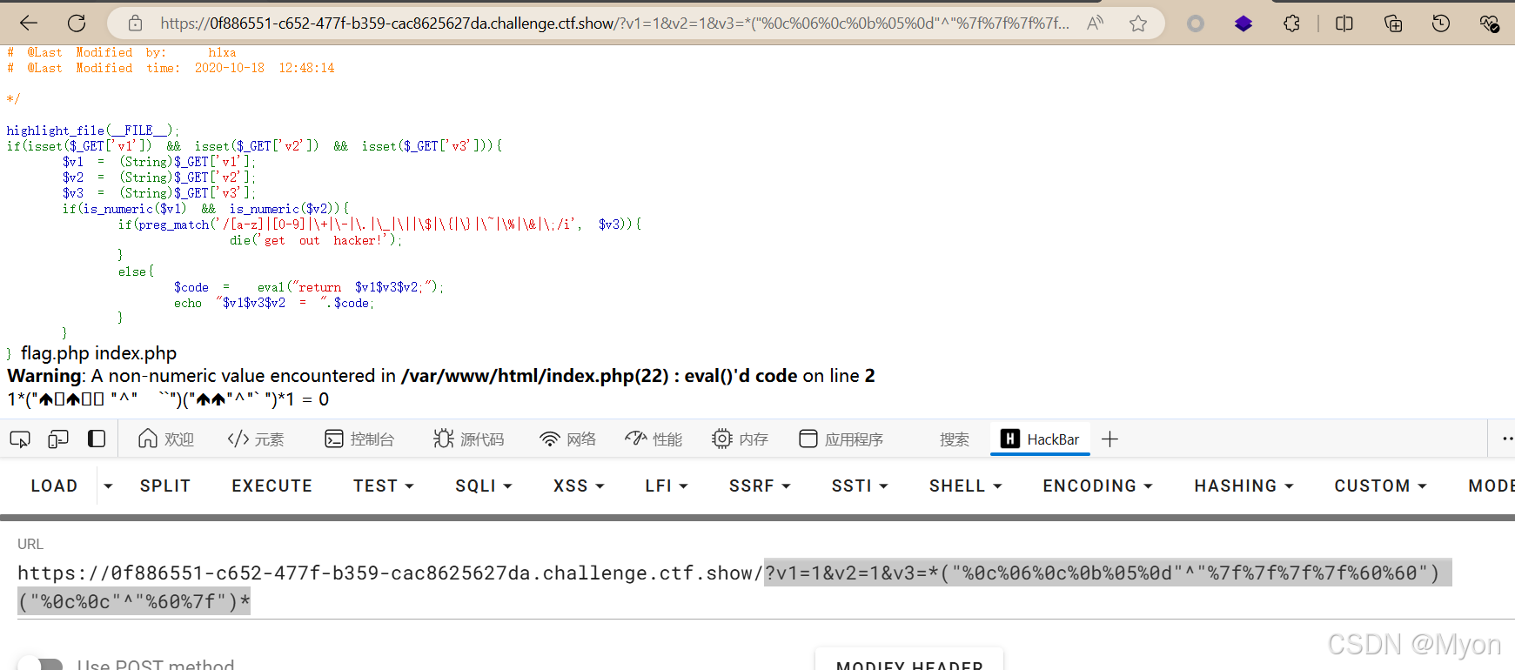Add another DevTools tool with plus icon
The height and width of the screenshot is (670, 1515).
click(1109, 439)
